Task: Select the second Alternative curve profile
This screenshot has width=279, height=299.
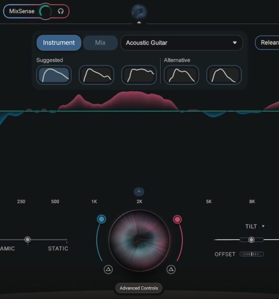Action: coord(224,75)
